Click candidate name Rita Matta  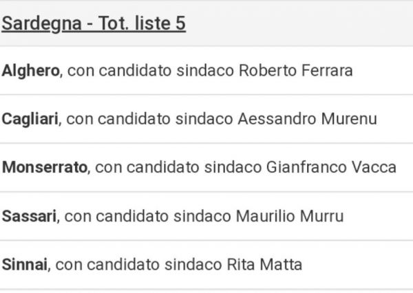point(264,264)
